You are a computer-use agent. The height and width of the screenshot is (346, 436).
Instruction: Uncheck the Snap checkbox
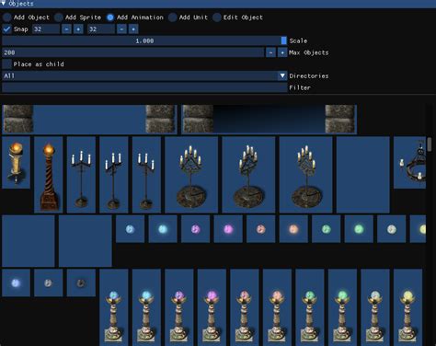[x=6, y=29]
